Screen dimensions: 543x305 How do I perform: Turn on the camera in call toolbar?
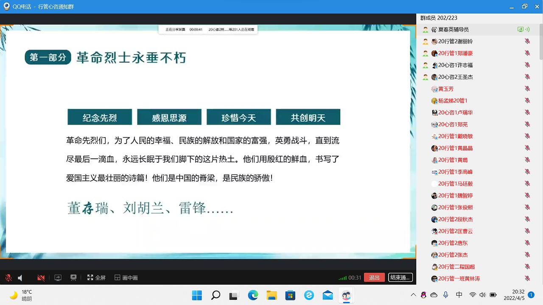pos(41,278)
